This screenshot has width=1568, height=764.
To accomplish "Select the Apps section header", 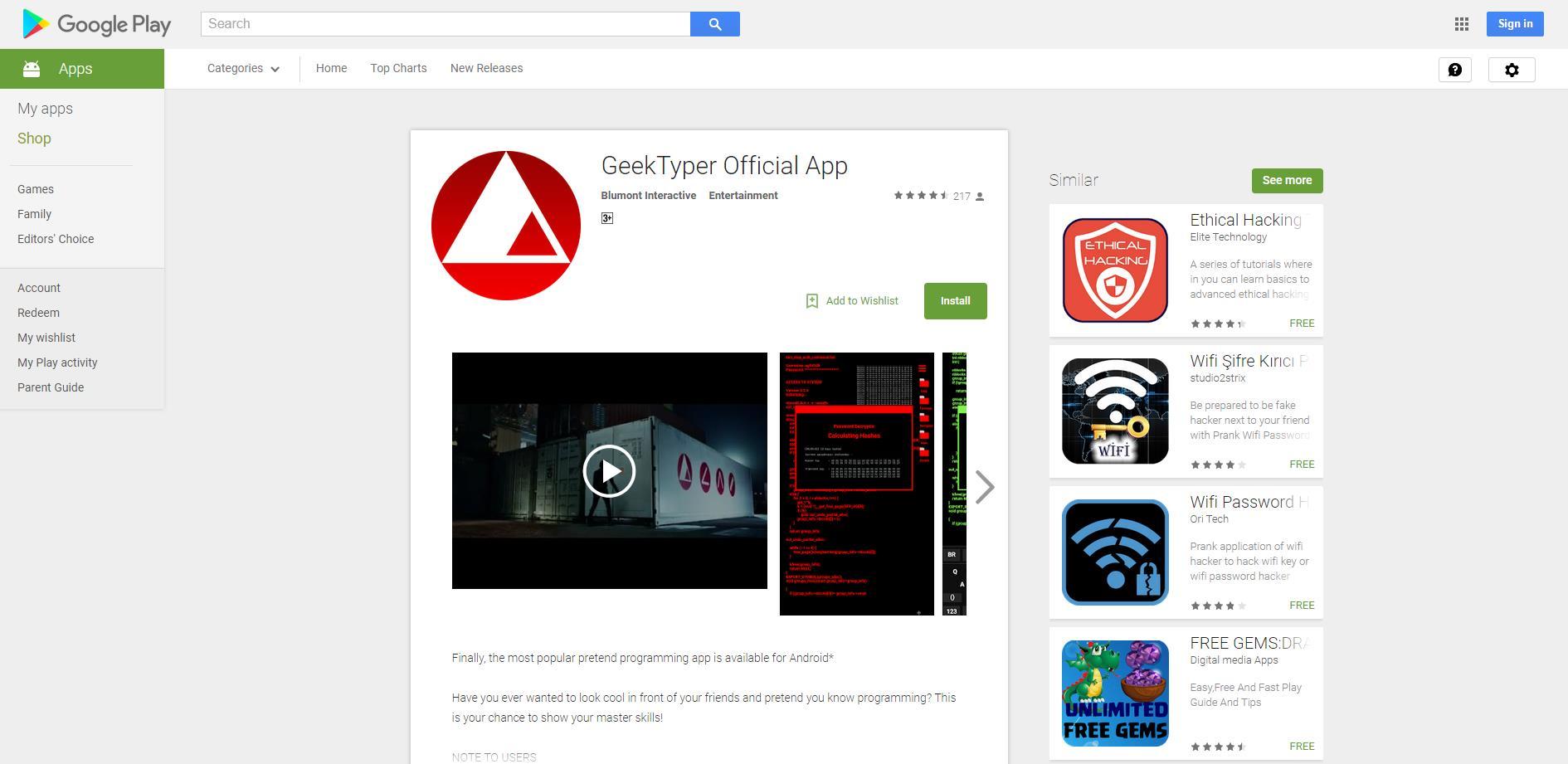I will 82,69.
